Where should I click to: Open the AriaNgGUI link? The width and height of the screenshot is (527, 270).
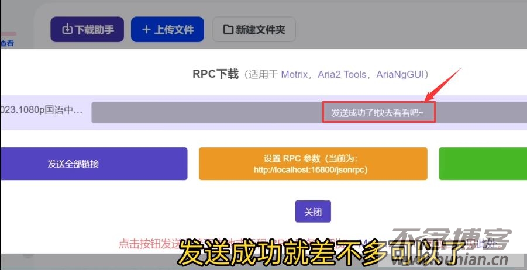click(x=401, y=74)
